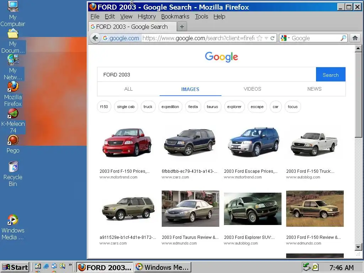This screenshot has height=273, width=364.
Task: Switch to VIDEOS results tab
Action: pos(252,89)
